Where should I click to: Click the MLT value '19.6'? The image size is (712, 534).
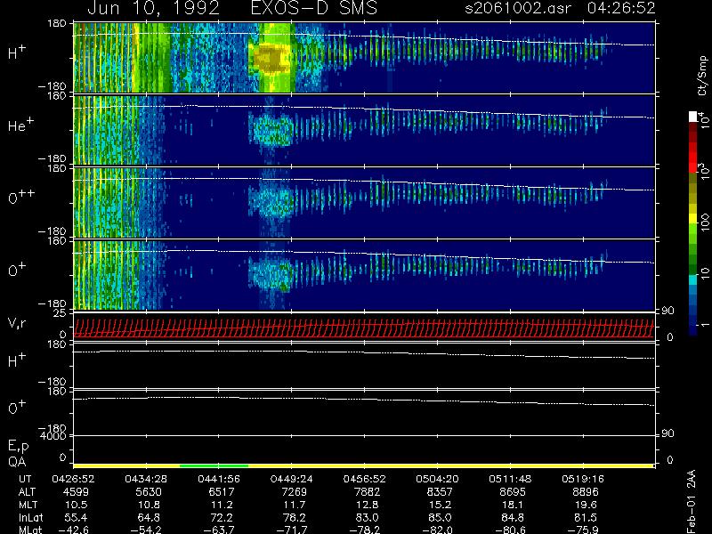pyautogui.click(x=586, y=505)
